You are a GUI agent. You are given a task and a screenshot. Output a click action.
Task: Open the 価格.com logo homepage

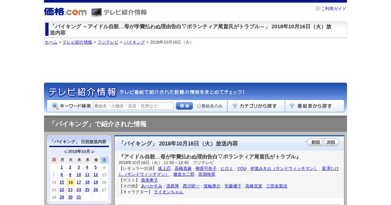tap(65, 12)
